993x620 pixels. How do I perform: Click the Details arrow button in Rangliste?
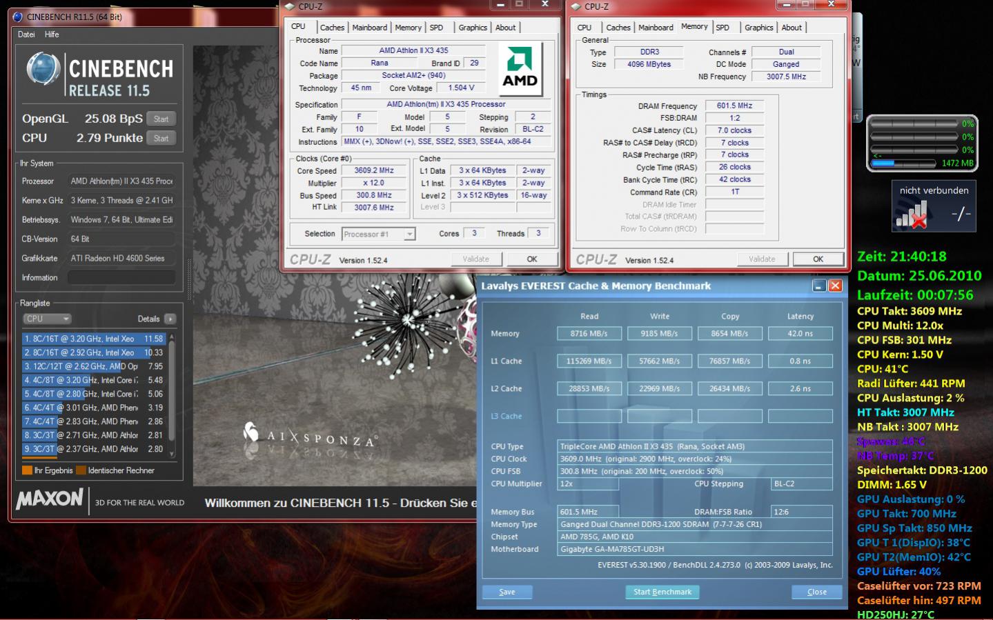[x=170, y=319]
